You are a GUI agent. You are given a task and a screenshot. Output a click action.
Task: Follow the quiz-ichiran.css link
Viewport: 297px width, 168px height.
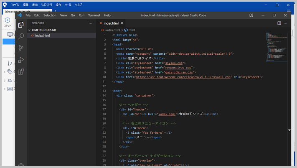[x=179, y=72]
